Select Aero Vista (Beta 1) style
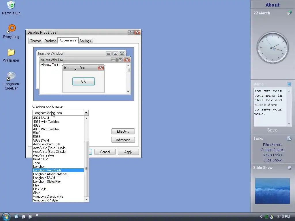Viewport: 295px width, 221px height. coord(58,148)
